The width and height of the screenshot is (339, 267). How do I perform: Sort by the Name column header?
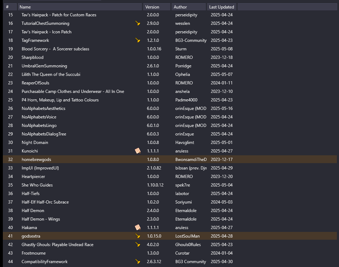point(80,7)
